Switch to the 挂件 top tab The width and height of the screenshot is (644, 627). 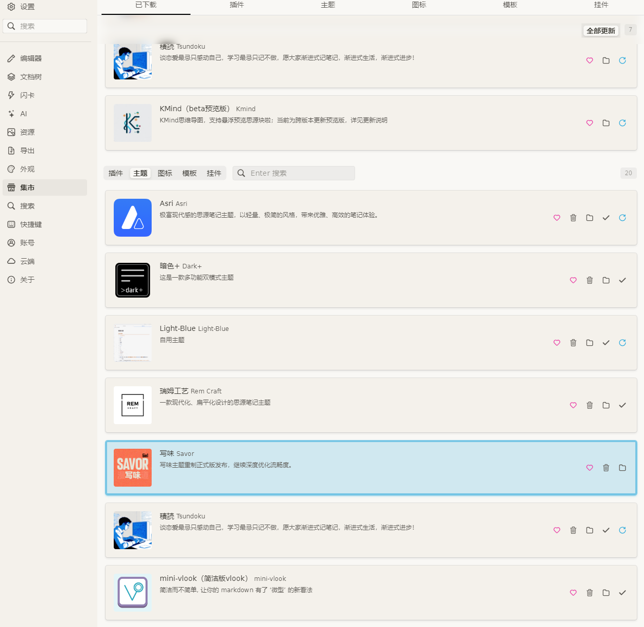[x=601, y=5]
